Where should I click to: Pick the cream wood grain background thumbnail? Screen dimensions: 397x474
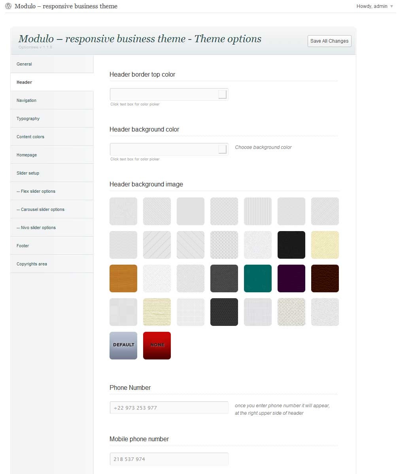tap(157, 312)
